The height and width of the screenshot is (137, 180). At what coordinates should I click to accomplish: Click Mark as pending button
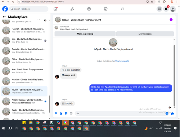pyautogui.click(x=85, y=34)
